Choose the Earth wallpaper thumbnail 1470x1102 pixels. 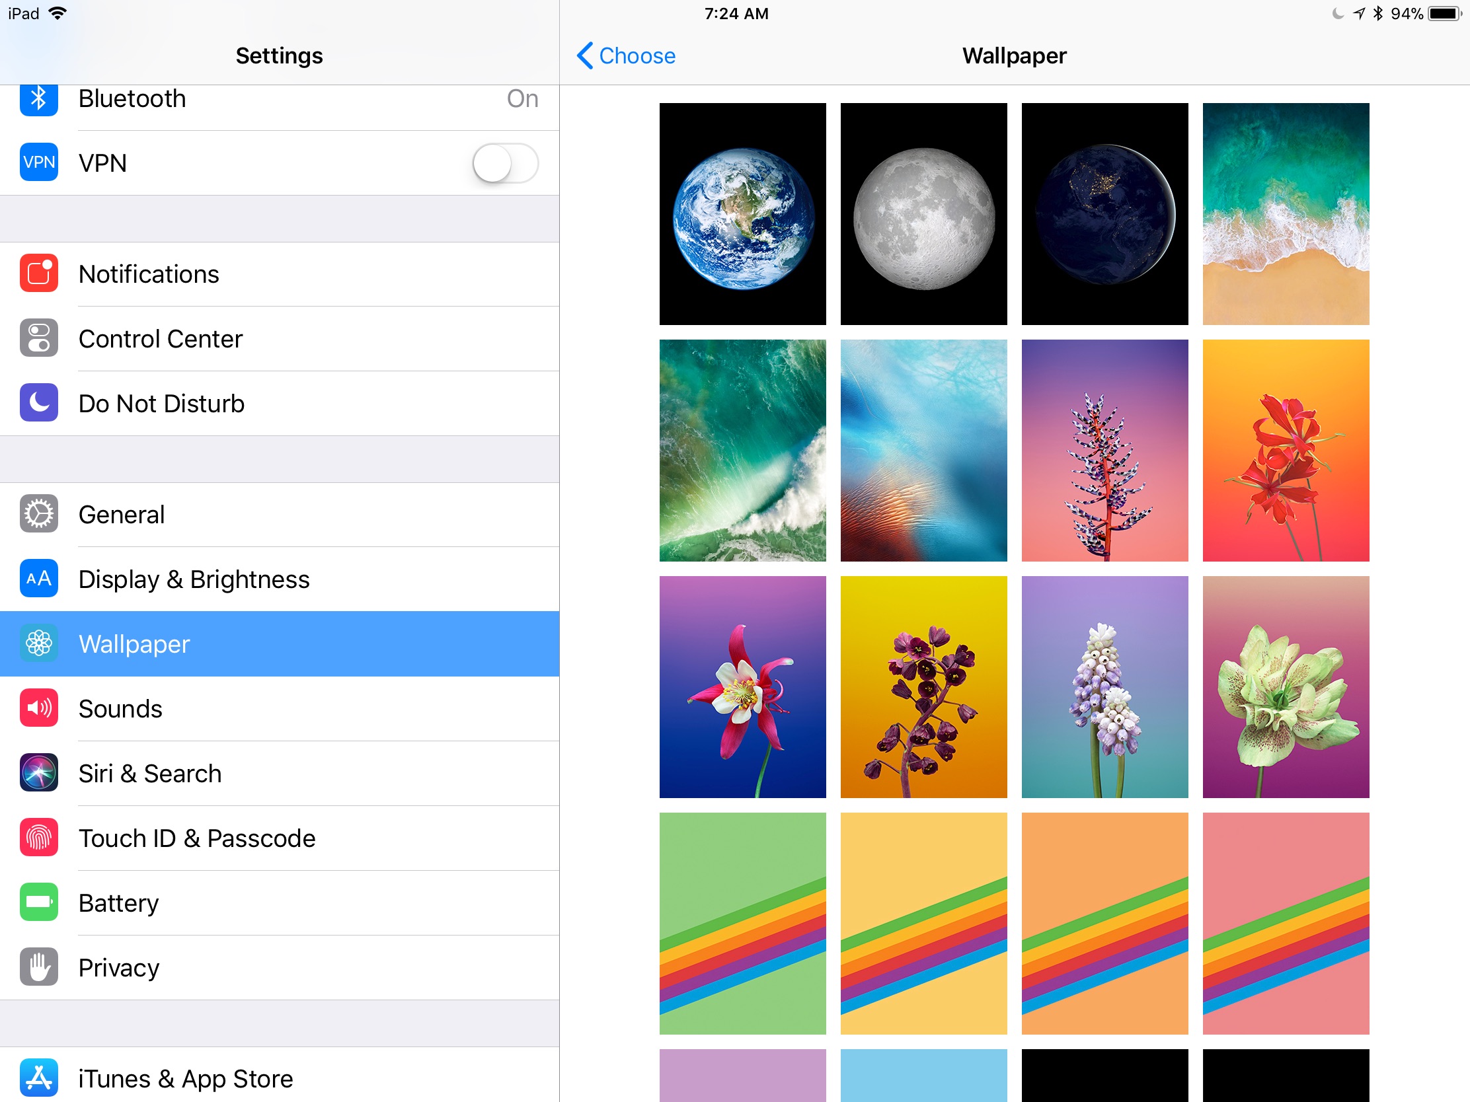[x=742, y=214]
